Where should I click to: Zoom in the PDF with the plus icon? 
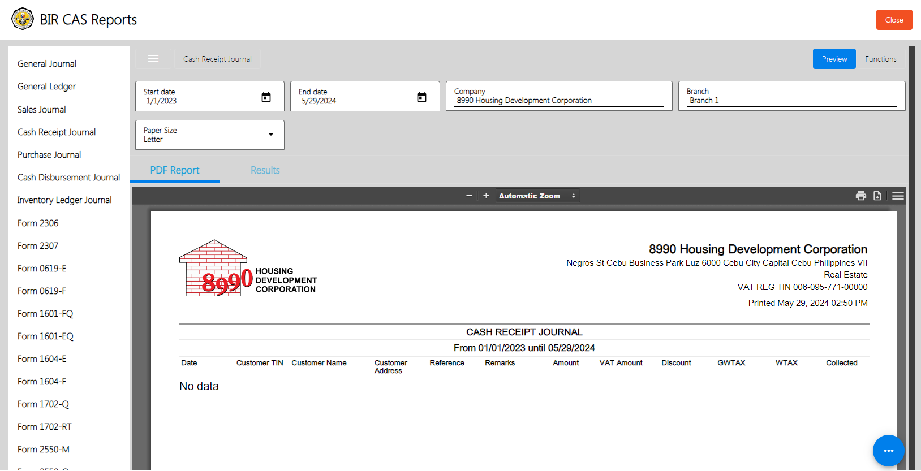pos(486,196)
